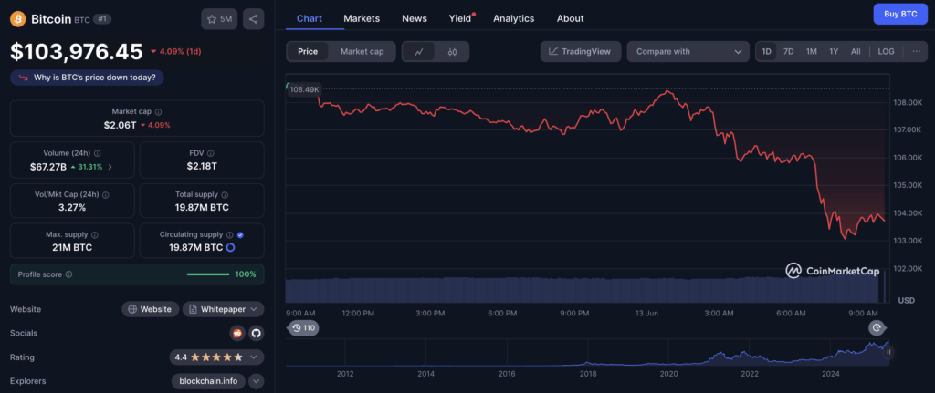
Task: Click the Volume 24h arrow chevron
Action: [110, 168]
